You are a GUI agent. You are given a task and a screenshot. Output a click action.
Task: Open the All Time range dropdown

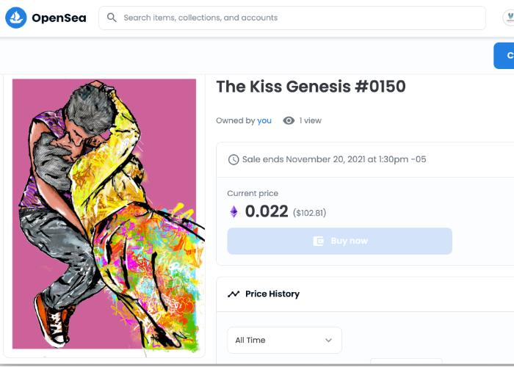click(284, 340)
